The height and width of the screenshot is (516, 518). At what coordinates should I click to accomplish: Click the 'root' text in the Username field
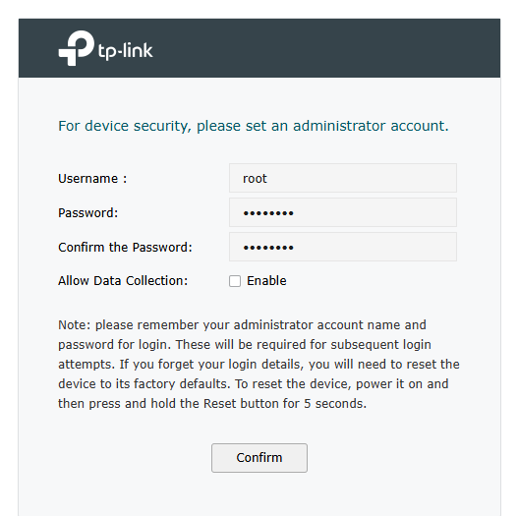(255, 179)
